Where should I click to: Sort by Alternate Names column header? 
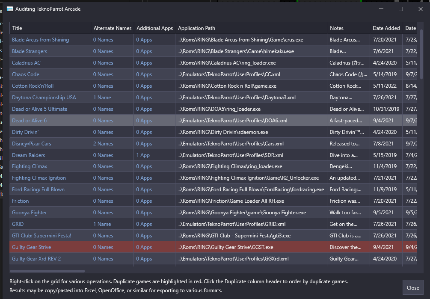(112, 28)
